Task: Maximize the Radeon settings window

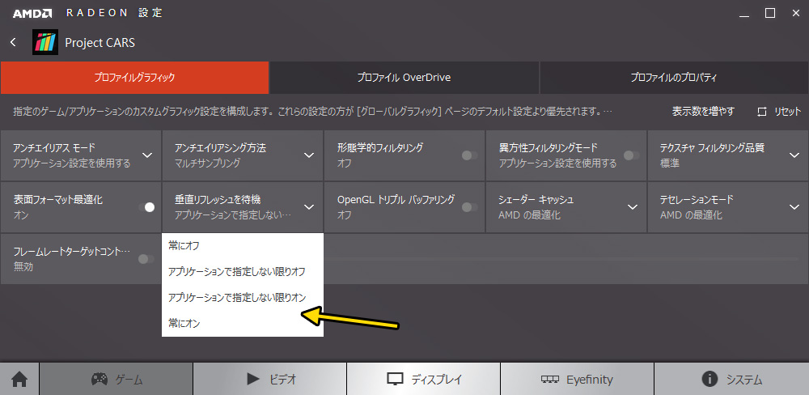Action: tap(770, 14)
